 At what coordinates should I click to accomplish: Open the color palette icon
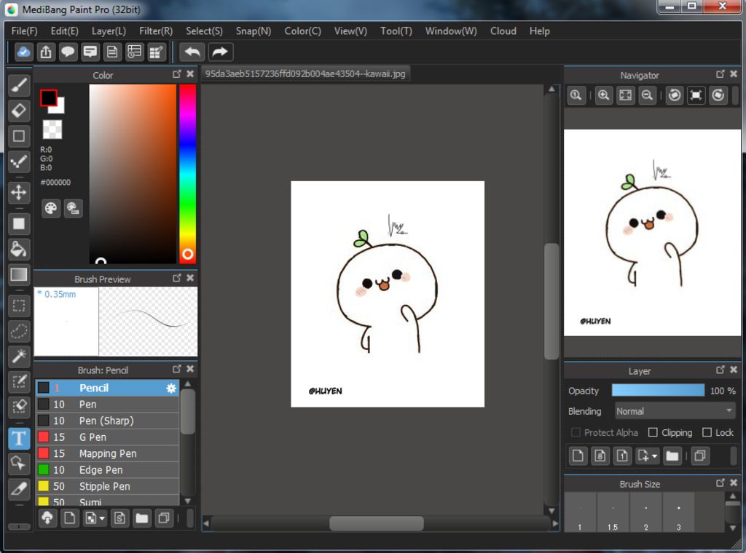51,208
